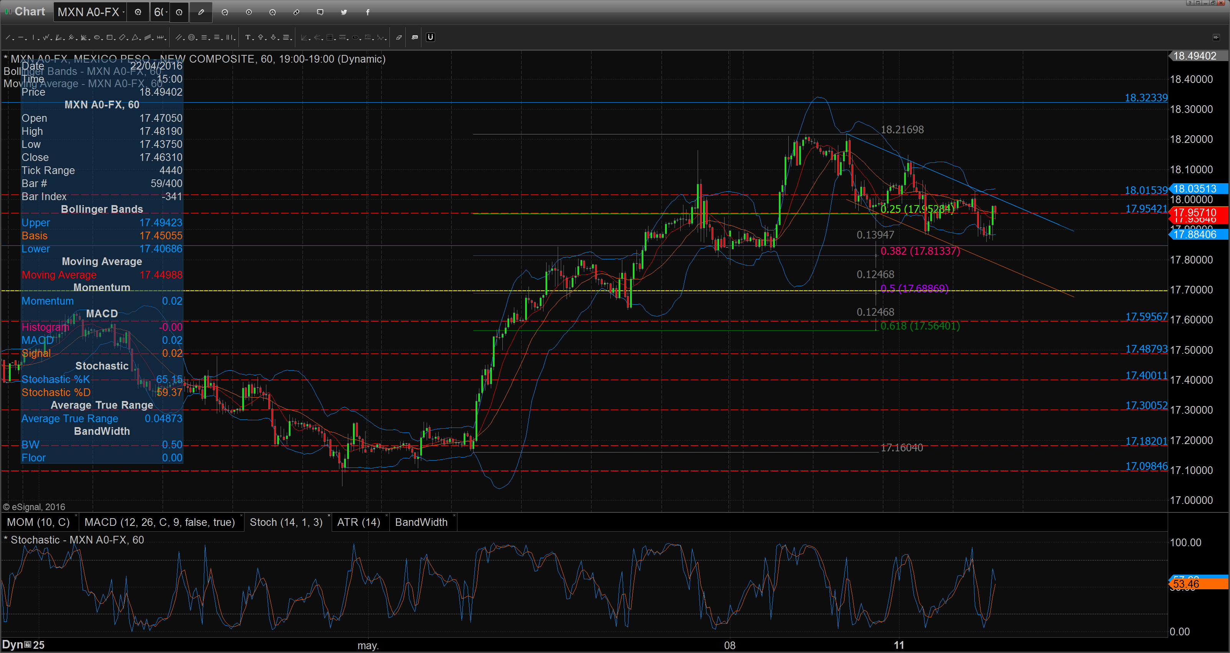Open triangle tool dropdown arrow
The height and width of the screenshot is (653, 1230).
[140, 39]
